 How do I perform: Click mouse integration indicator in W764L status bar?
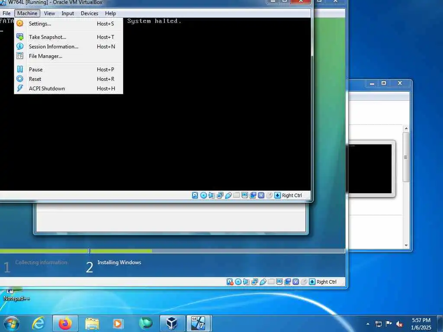269,195
